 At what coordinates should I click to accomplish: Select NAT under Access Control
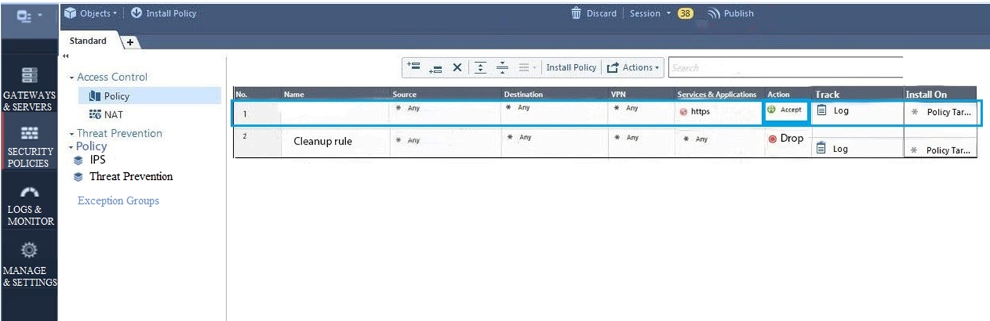click(x=113, y=114)
